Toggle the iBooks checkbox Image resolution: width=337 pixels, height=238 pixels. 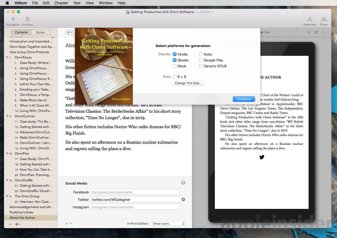[x=175, y=60]
